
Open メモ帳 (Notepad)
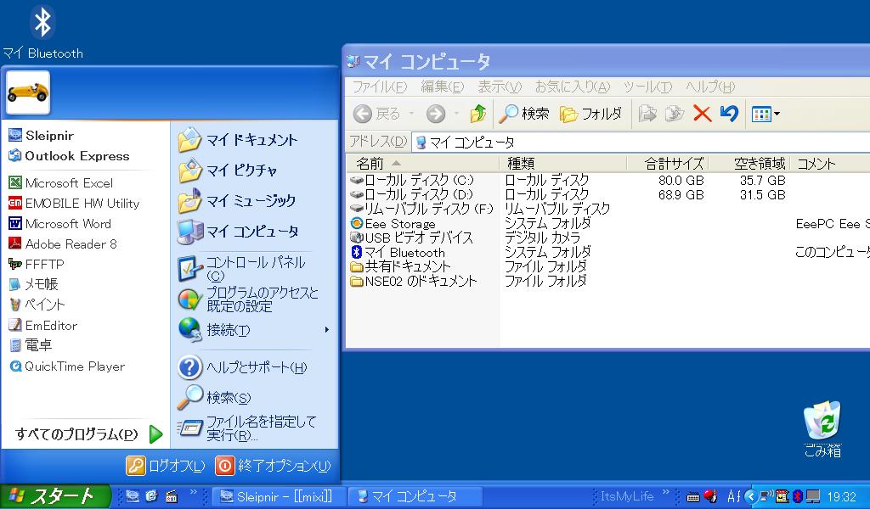pos(33,284)
